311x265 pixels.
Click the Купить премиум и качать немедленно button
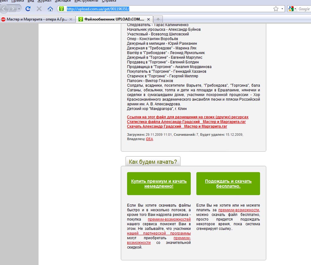click(159, 184)
